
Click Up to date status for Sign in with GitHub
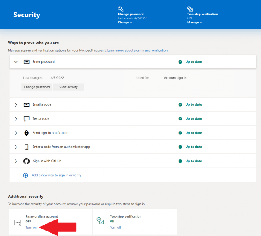(x=193, y=161)
